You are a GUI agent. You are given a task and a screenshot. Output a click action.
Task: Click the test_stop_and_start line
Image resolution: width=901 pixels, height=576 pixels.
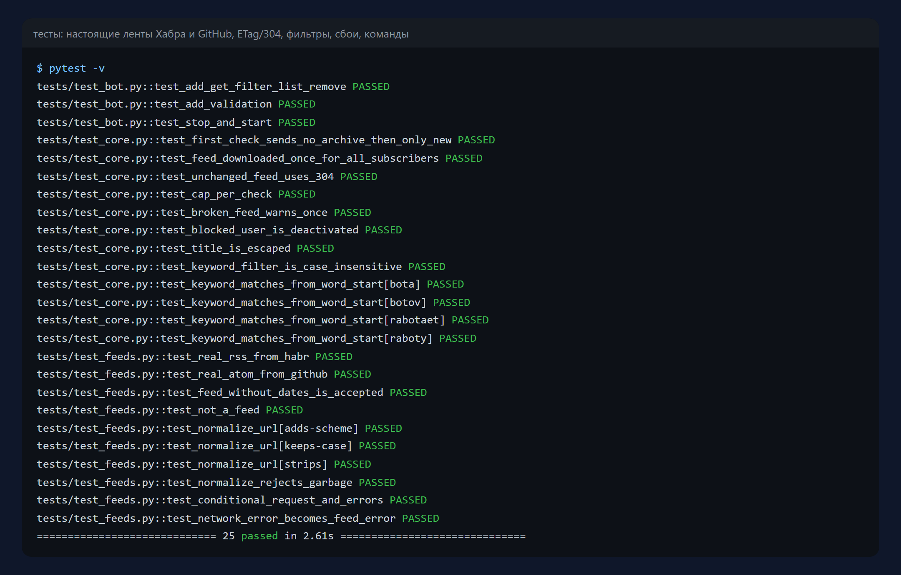click(x=176, y=122)
